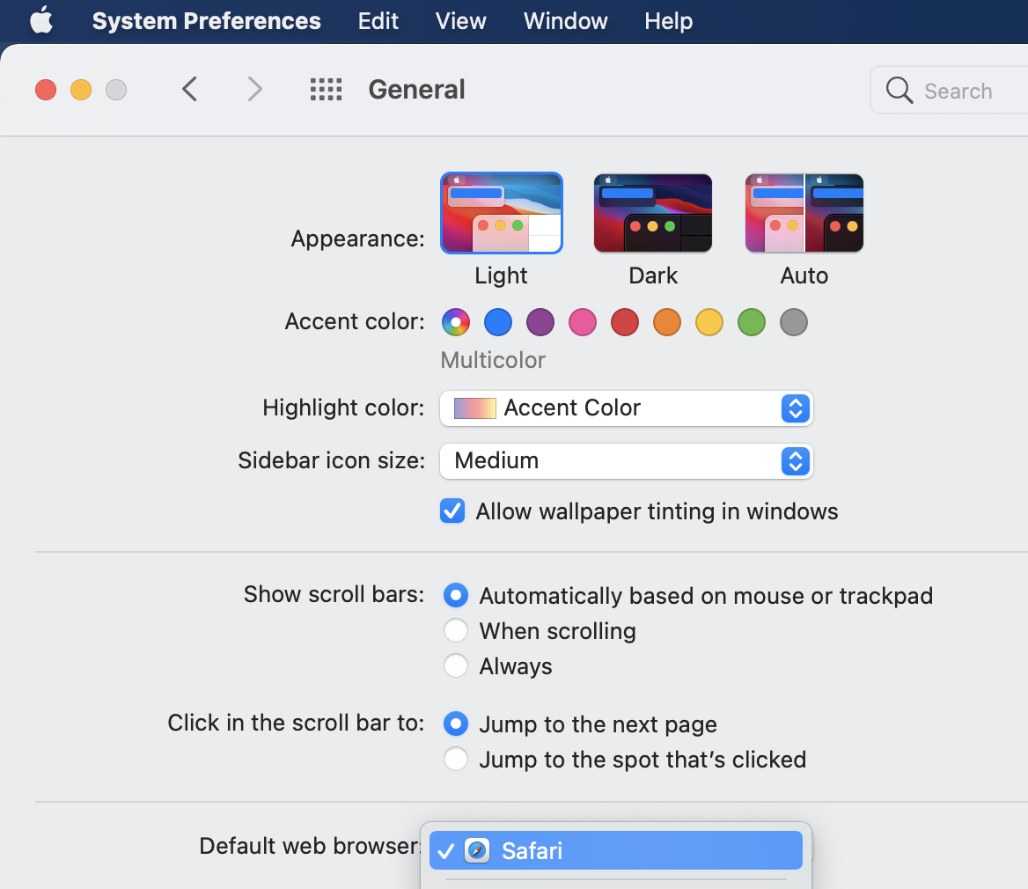Screen dimensions: 1028x889
Task: Open the View menu
Action: [x=461, y=21]
